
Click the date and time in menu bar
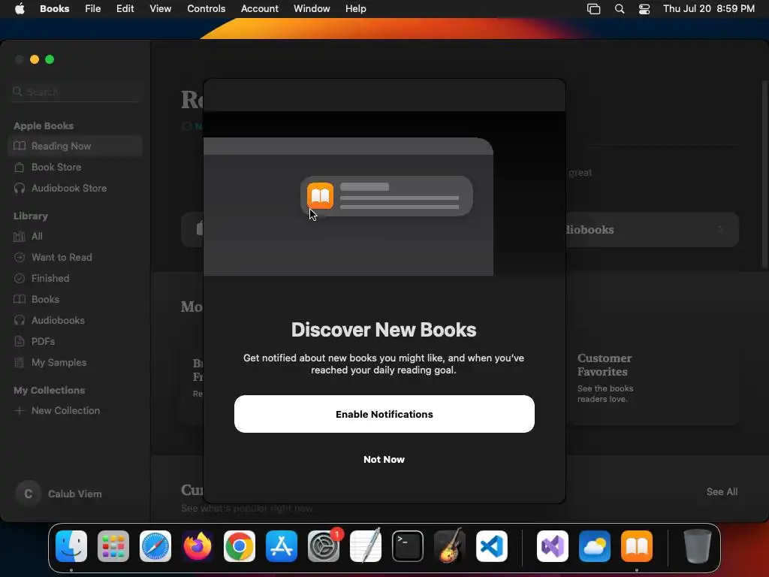click(x=709, y=8)
